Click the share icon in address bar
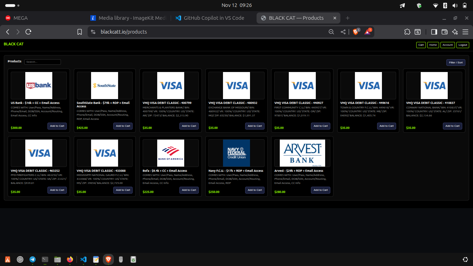Image resolution: width=473 pixels, height=266 pixels. coord(343,32)
